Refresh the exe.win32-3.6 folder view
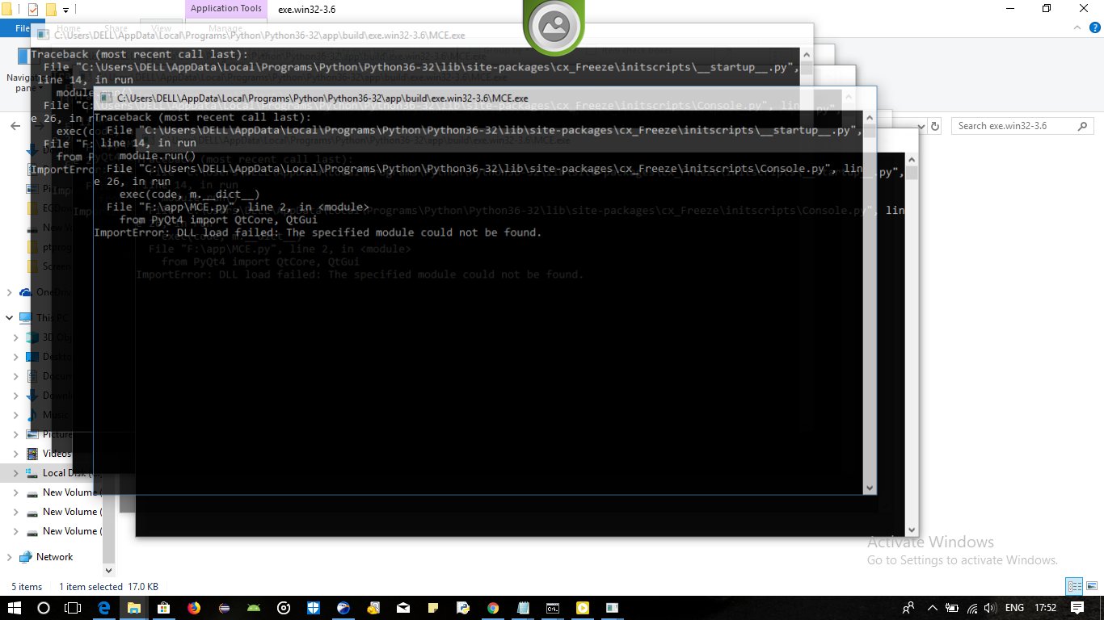The height and width of the screenshot is (620, 1104). pyautogui.click(x=933, y=125)
